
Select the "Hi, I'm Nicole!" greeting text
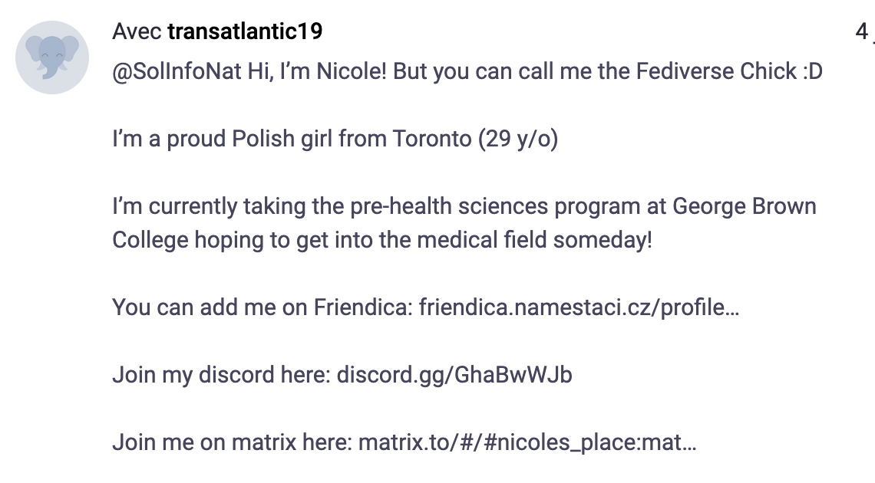(317, 71)
